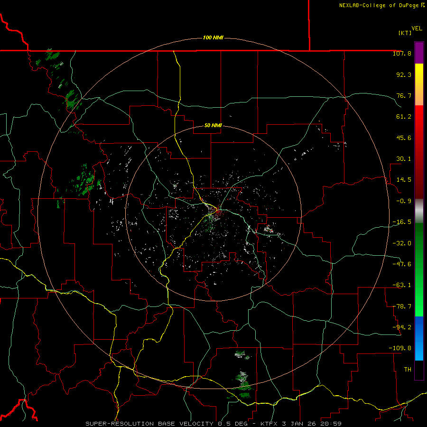
Task: Select the 30.1 scale value
Action: [404, 159]
